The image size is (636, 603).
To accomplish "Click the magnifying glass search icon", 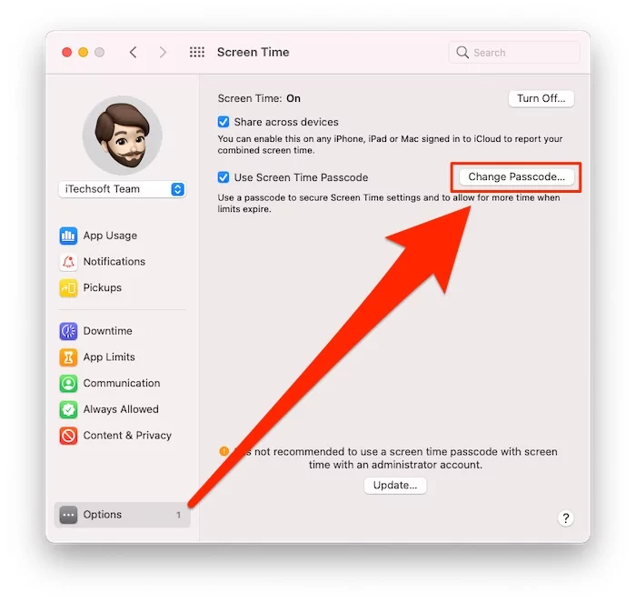I will pos(462,53).
